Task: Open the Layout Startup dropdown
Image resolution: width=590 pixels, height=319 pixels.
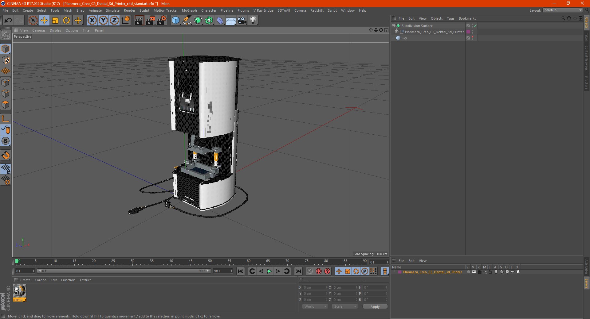Action: 563,10
